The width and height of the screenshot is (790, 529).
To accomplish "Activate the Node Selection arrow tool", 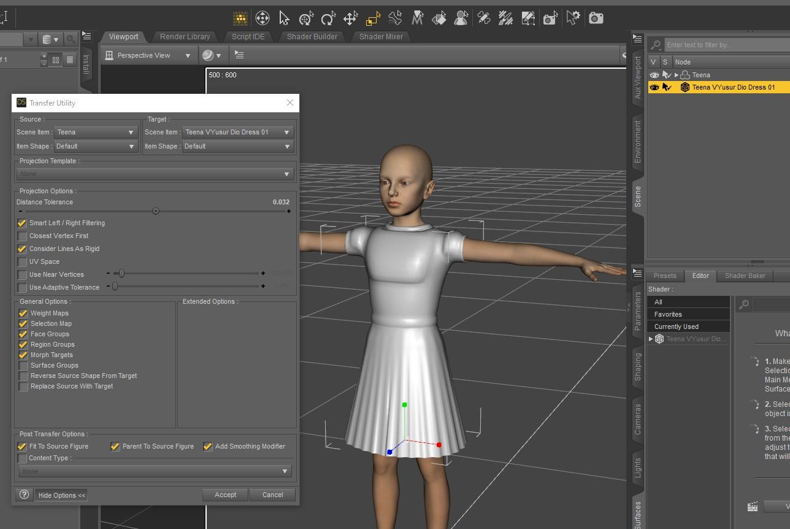I will coord(284,18).
